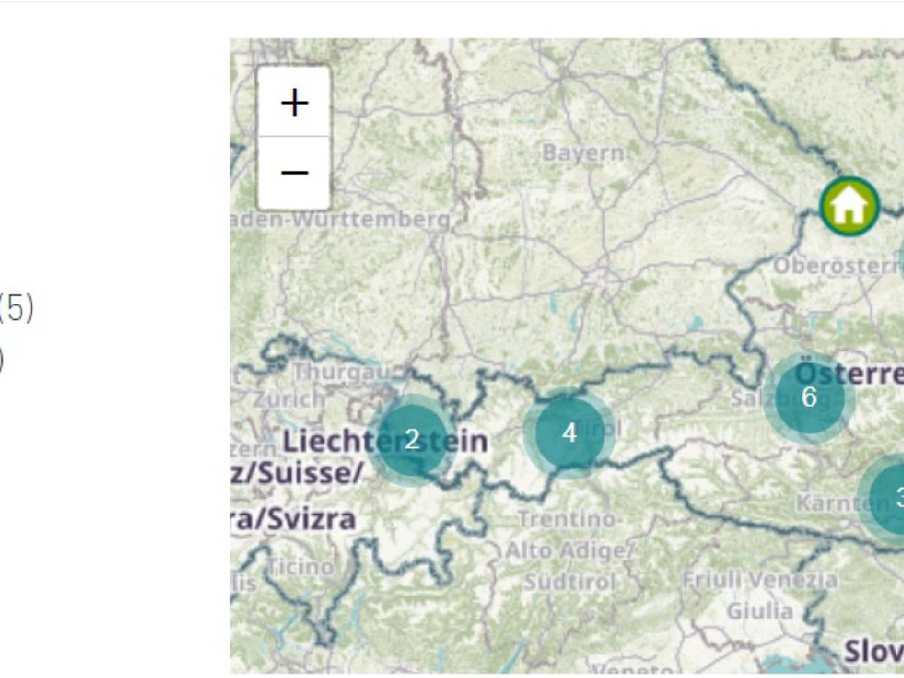Click the Baden-Württemberg label on the map

[x=341, y=220]
